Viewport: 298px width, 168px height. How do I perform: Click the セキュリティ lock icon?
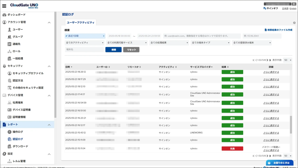(x=4, y=66)
